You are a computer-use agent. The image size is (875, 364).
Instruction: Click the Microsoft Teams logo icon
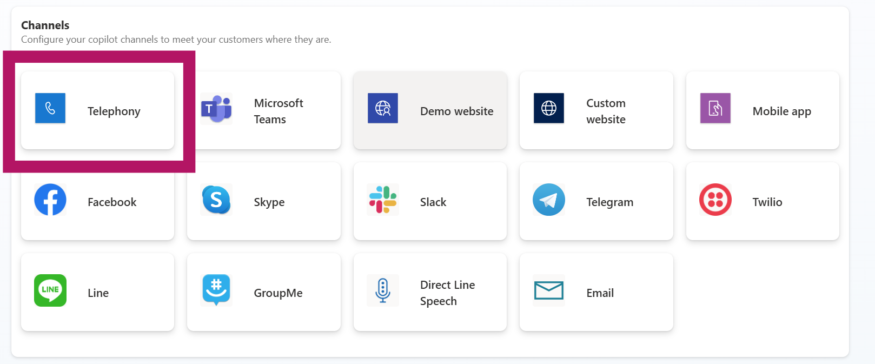[x=216, y=109]
